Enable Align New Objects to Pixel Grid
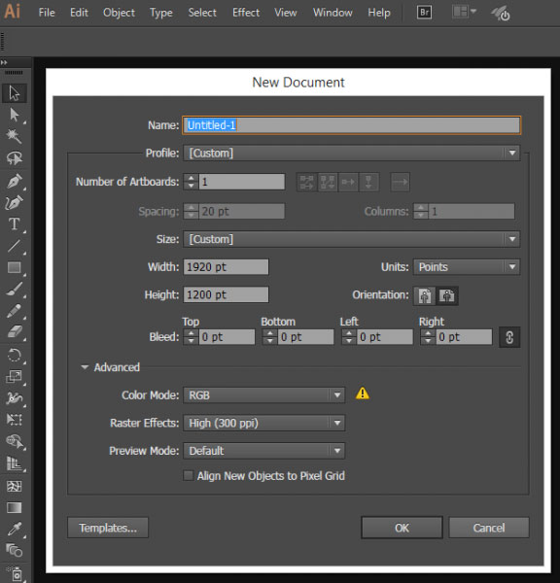The height and width of the screenshot is (583, 560). tap(189, 475)
